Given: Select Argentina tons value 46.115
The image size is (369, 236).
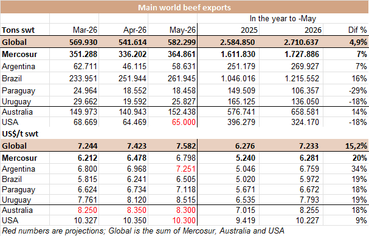Looking at the screenshot, I should coord(134,67).
